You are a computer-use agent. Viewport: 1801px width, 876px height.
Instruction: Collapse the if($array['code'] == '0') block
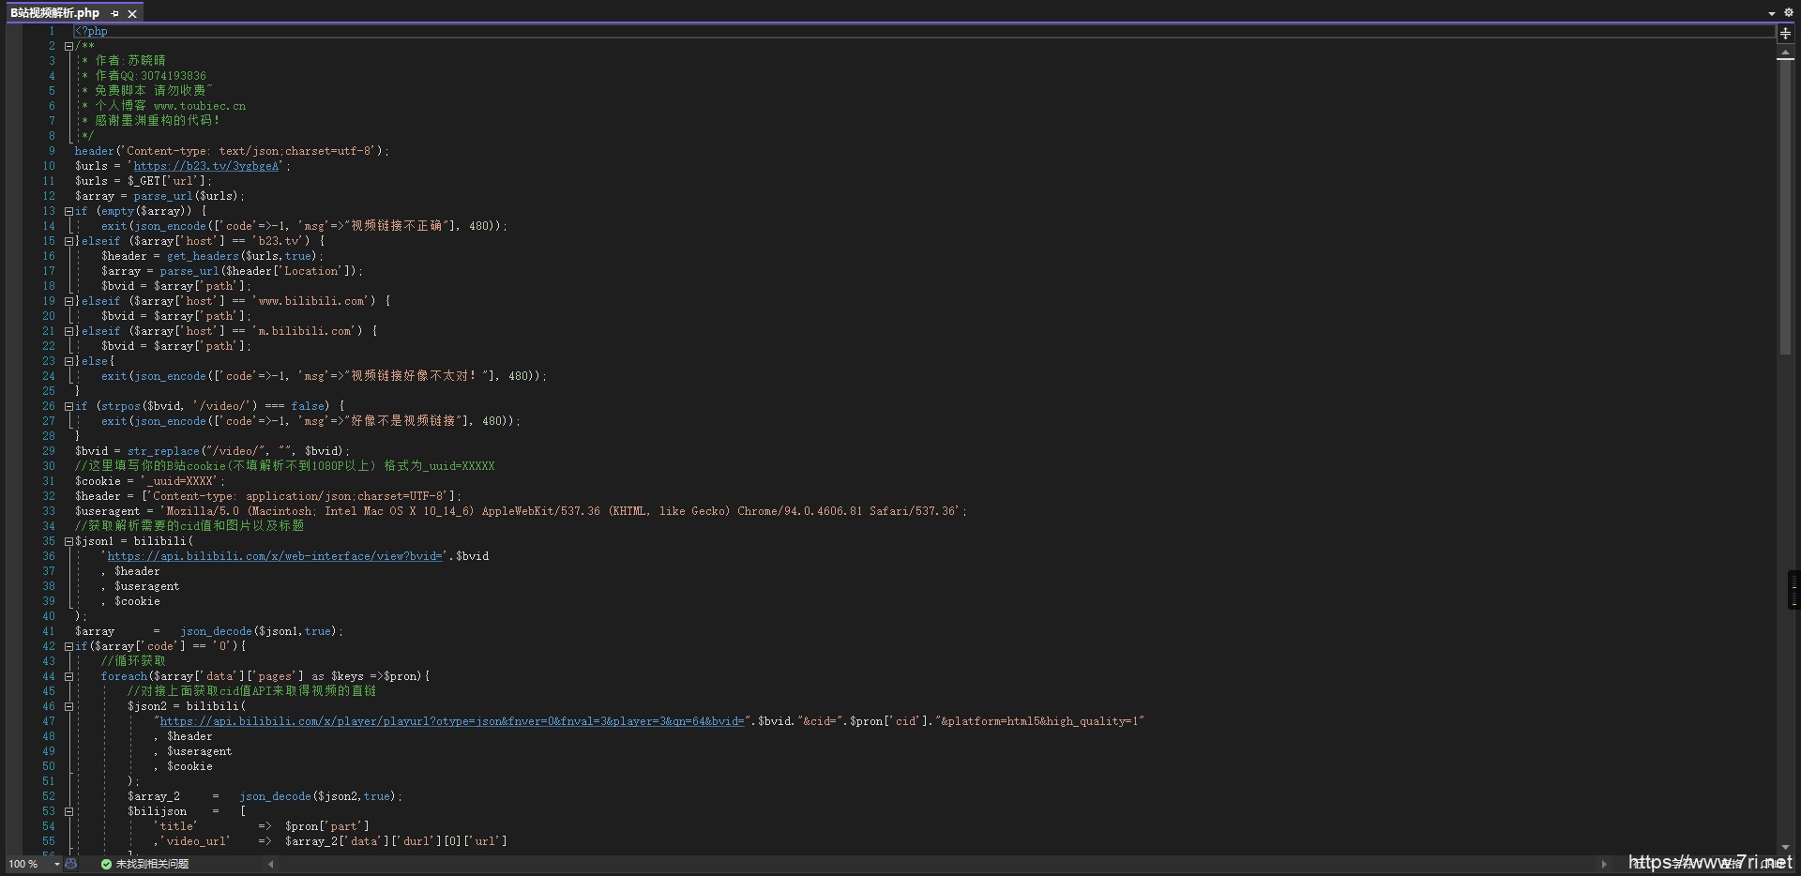[68, 646]
